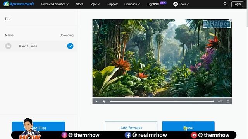Click the file thumbnail icon beside 66a7f7....mp4
The width and height of the screenshot is (248, 139).
8,46
